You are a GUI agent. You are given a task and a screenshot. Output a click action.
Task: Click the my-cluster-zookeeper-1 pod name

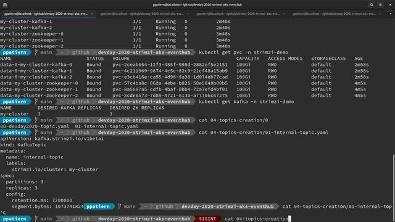(x=31, y=40)
